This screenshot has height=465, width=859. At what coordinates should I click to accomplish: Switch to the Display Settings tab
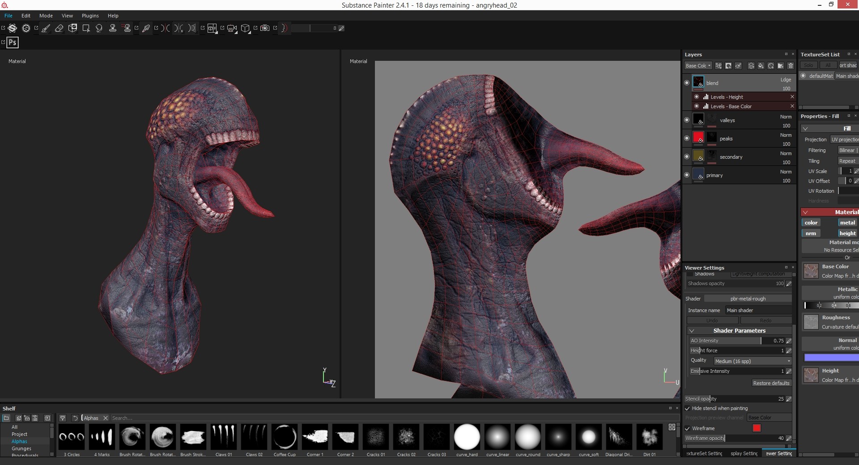744,453
